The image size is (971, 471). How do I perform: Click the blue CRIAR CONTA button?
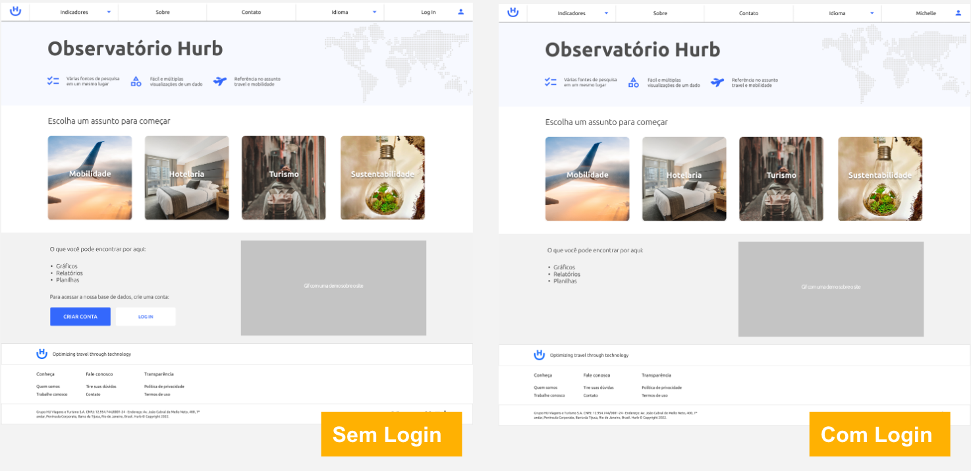point(80,317)
